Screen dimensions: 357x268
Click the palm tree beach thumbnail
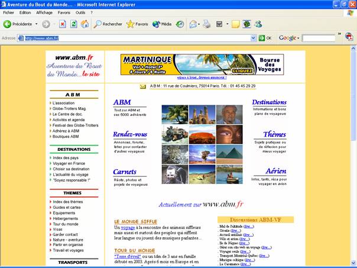point(175,114)
